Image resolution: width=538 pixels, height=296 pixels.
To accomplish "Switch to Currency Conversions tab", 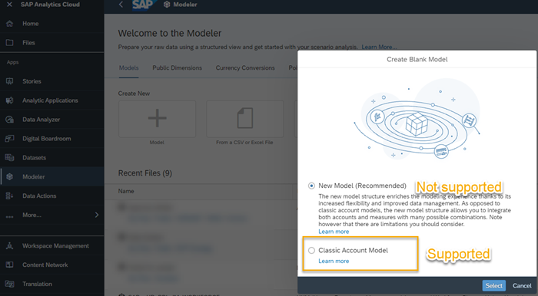I will coord(245,67).
